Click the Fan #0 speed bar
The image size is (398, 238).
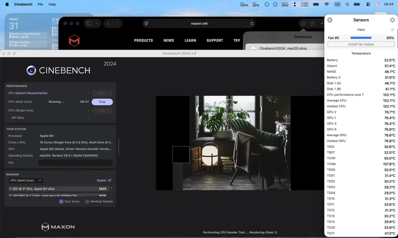coord(361,38)
